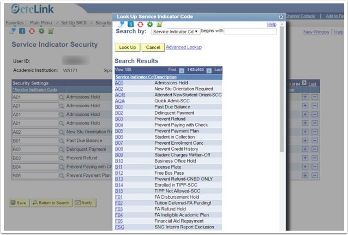Sort by Service Indicator Cd column
Viewport: 348px width, 235px height.
[135, 77]
